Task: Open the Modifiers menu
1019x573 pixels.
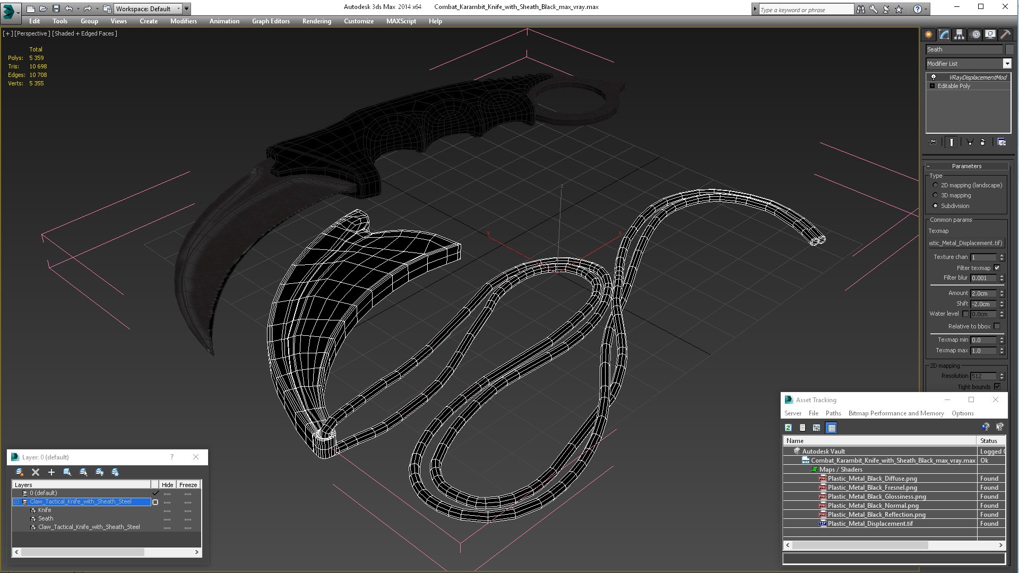Action: point(184,21)
